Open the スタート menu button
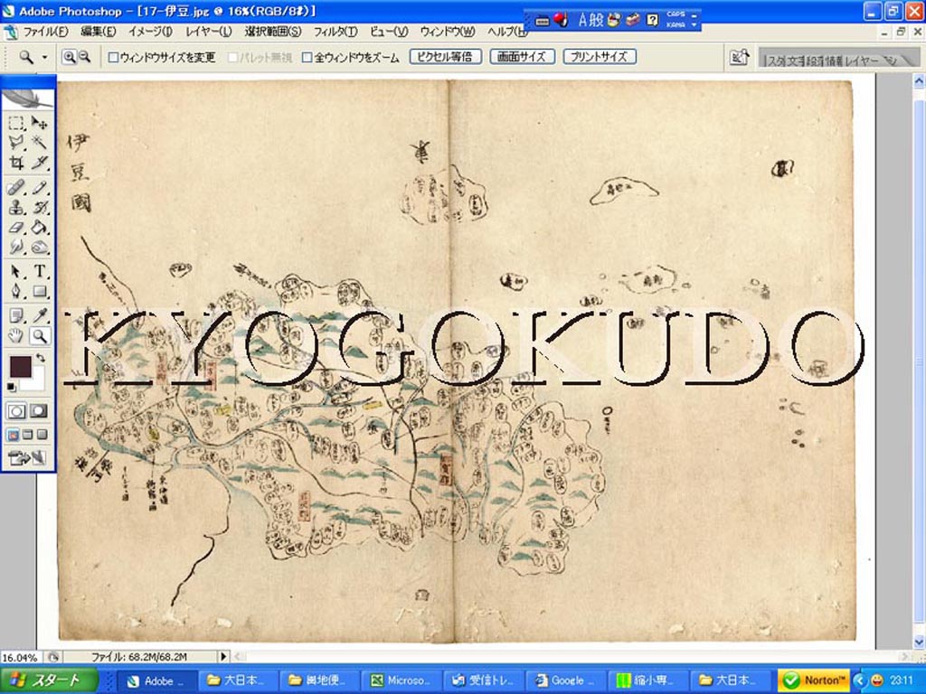This screenshot has width=926, height=694. [49, 680]
